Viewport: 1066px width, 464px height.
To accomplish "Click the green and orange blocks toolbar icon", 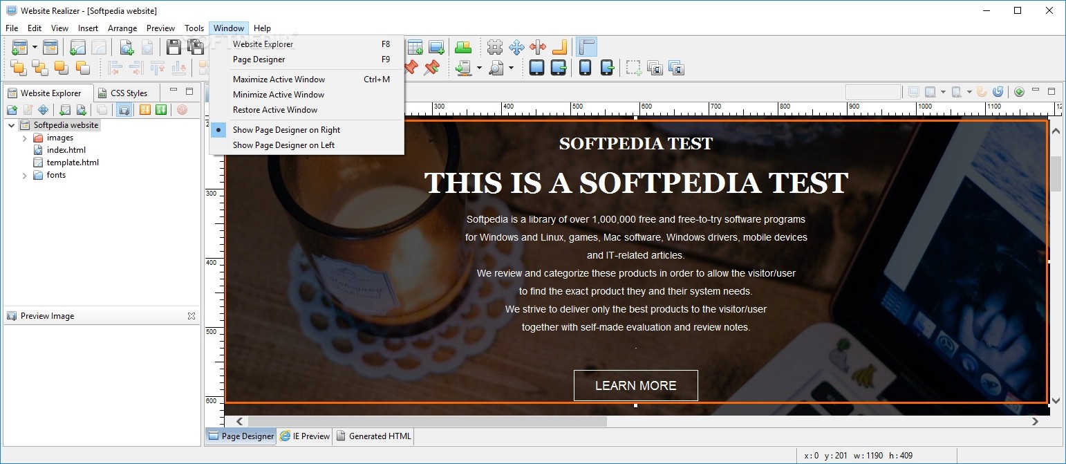I will coord(463,47).
